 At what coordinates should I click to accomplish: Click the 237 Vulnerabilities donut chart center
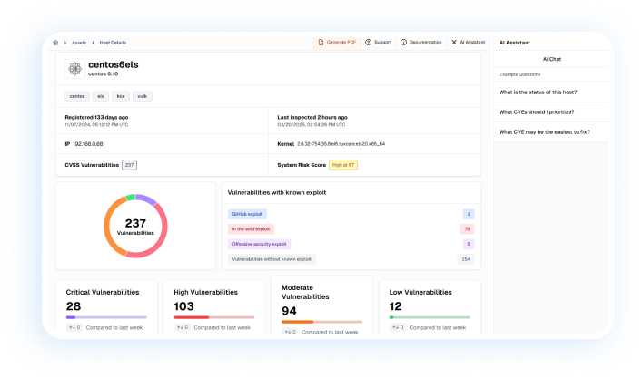(x=135, y=227)
